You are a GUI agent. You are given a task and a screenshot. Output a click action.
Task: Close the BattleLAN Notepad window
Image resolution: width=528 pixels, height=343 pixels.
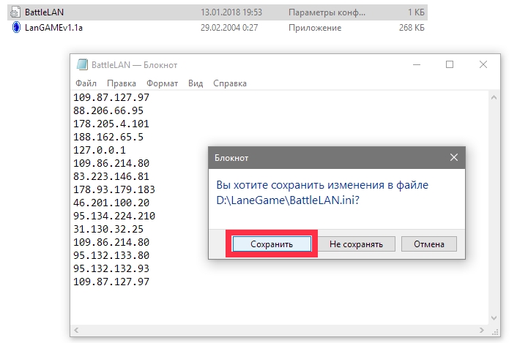[483, 64]
